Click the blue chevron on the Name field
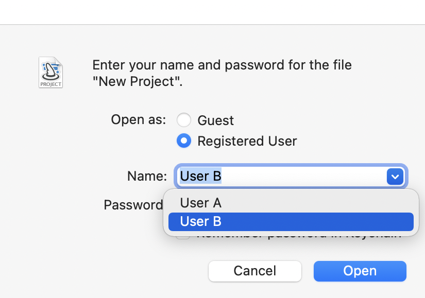Viewport: 425px width, 298px height. [x=395, y=176]
